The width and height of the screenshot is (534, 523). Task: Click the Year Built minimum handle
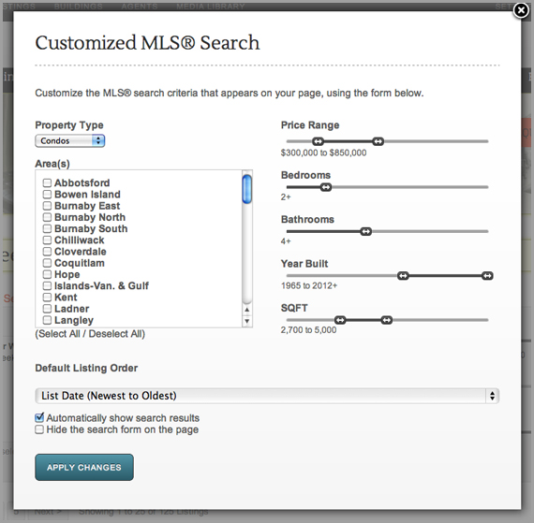[x=403, y=276]
